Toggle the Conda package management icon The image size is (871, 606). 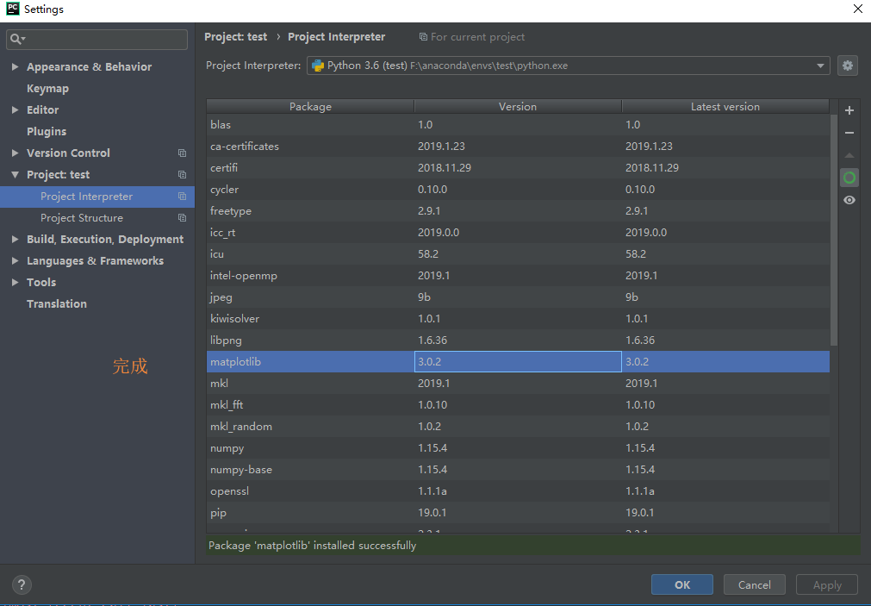pyautogui.click(x=849, y=178)
